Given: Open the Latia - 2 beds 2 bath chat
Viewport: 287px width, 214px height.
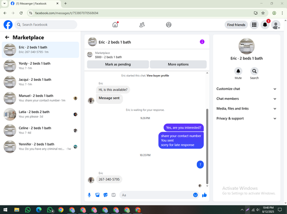Looking at the screenshot, I should (x=40, y=114).
